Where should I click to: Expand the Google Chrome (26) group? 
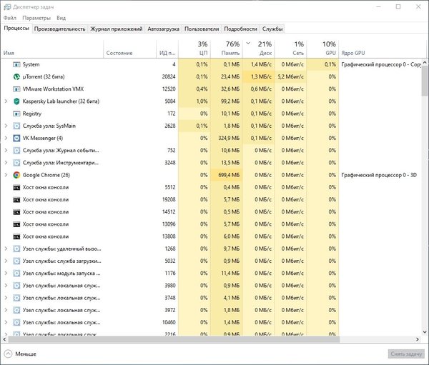[x=6, y=175]
